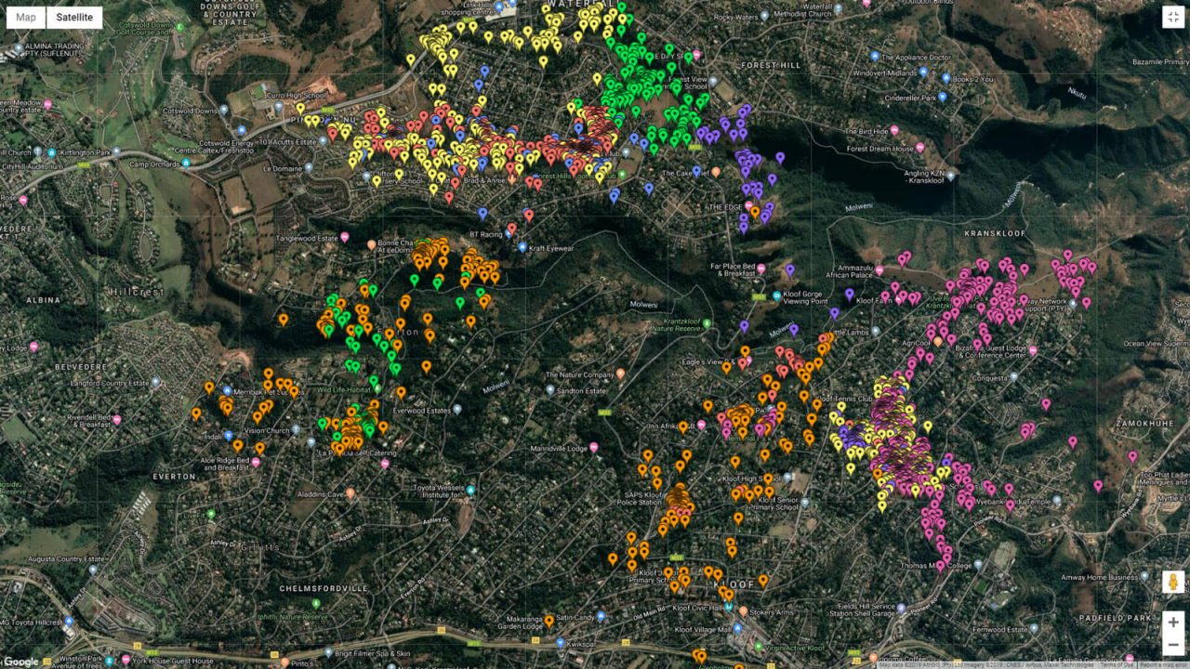Switch to Map view type
1190x669 pixels.
tap(26, 17)
